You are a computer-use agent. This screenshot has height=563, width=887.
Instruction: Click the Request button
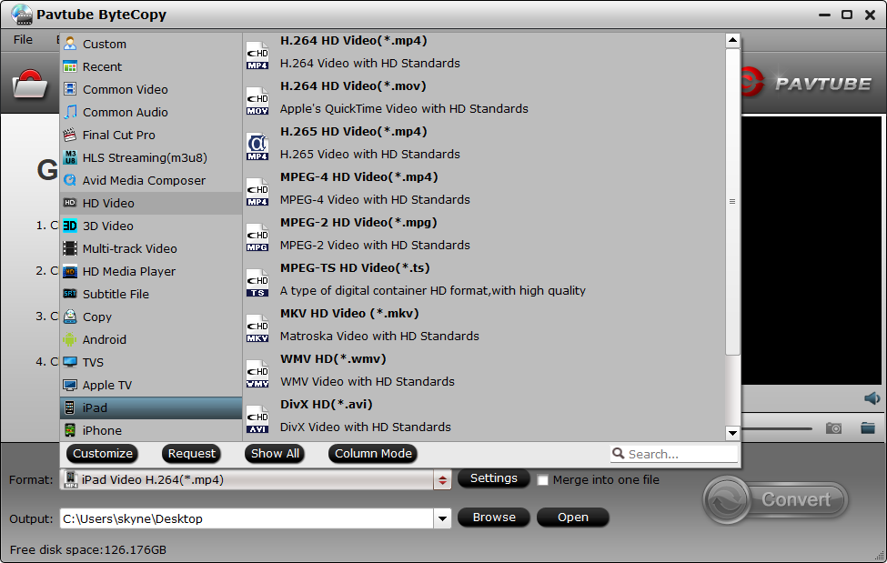[191, 453]
